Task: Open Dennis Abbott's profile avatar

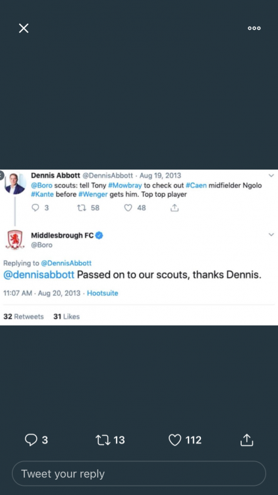Action: (15, 183)
